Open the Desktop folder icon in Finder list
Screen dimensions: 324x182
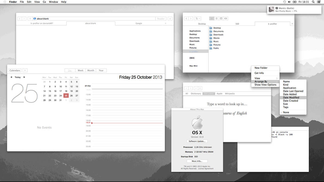(211, 28)
